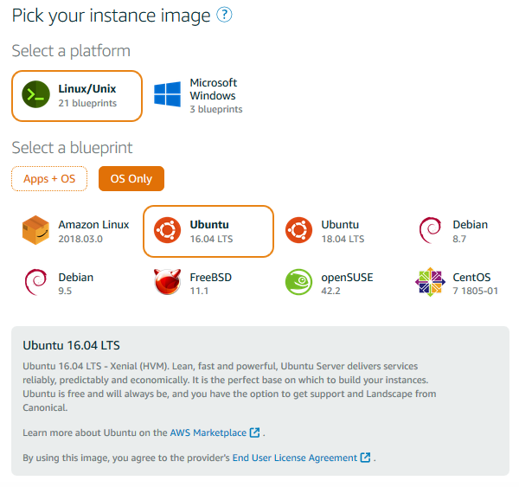Click the CentOS blueprint name
Image resolution: width=519 pixels, height=487 pixels.
point(471,277)
